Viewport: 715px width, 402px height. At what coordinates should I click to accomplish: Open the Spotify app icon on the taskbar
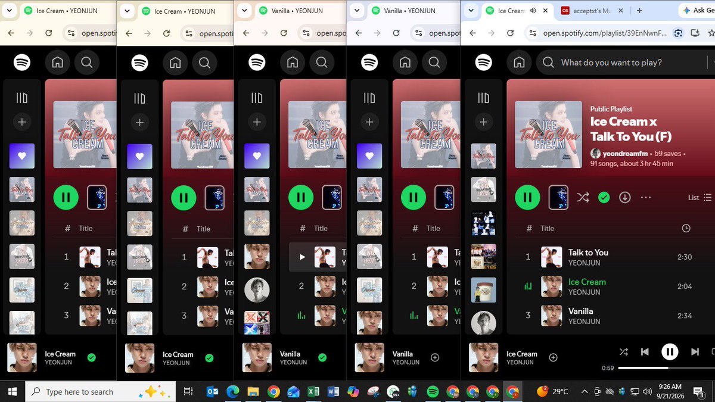pyautogui.click(x=433, y=391)
